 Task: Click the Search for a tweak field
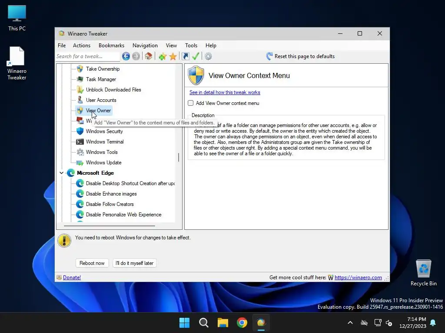(88, 56)
